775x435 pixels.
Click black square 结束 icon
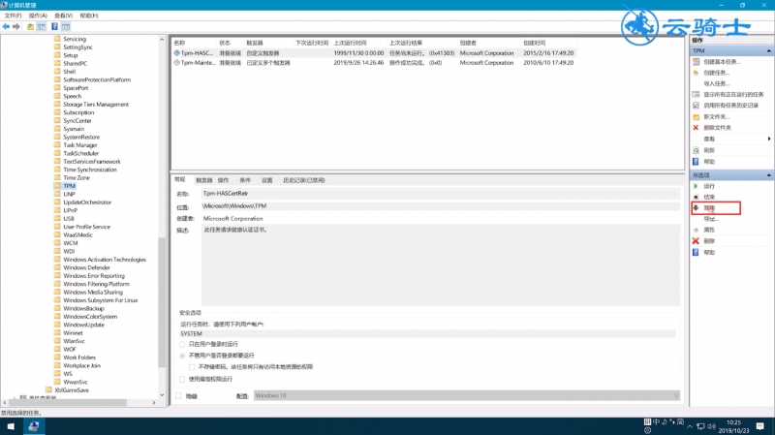(x=696, y=198)
